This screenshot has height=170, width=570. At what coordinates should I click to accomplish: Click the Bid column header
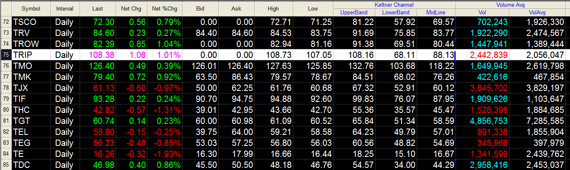click(200, 8)
